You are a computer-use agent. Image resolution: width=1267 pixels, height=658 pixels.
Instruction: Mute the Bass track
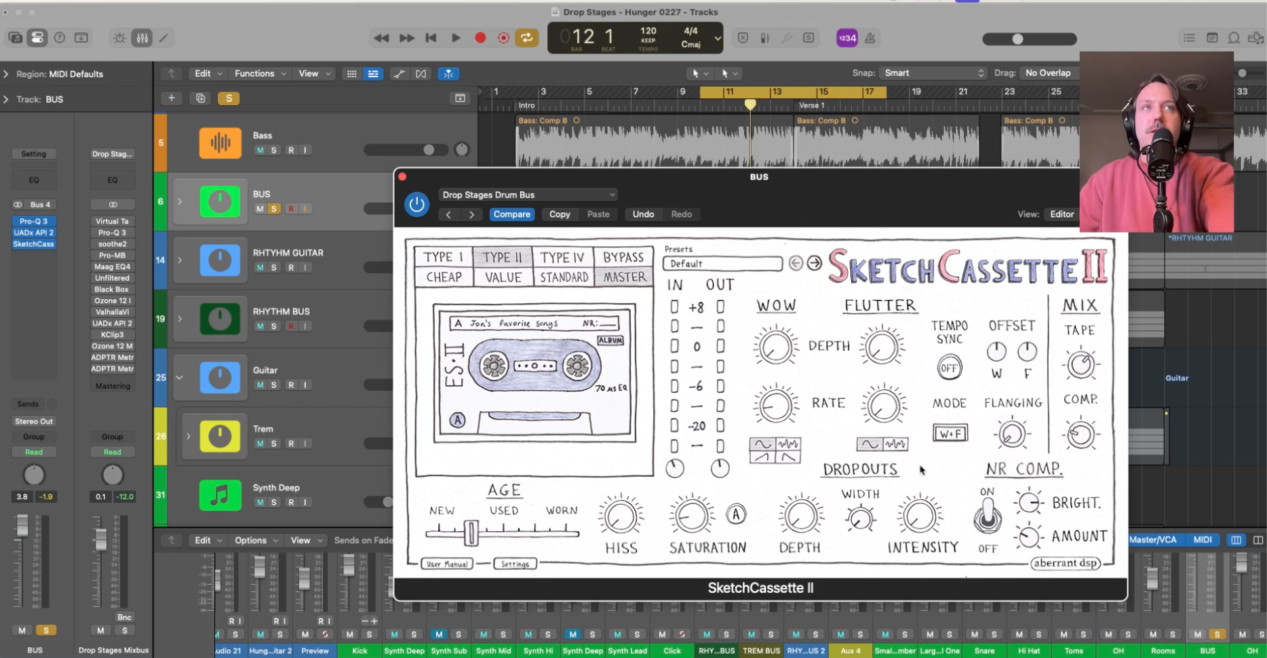pyautogui.click(x=260, y=150)
